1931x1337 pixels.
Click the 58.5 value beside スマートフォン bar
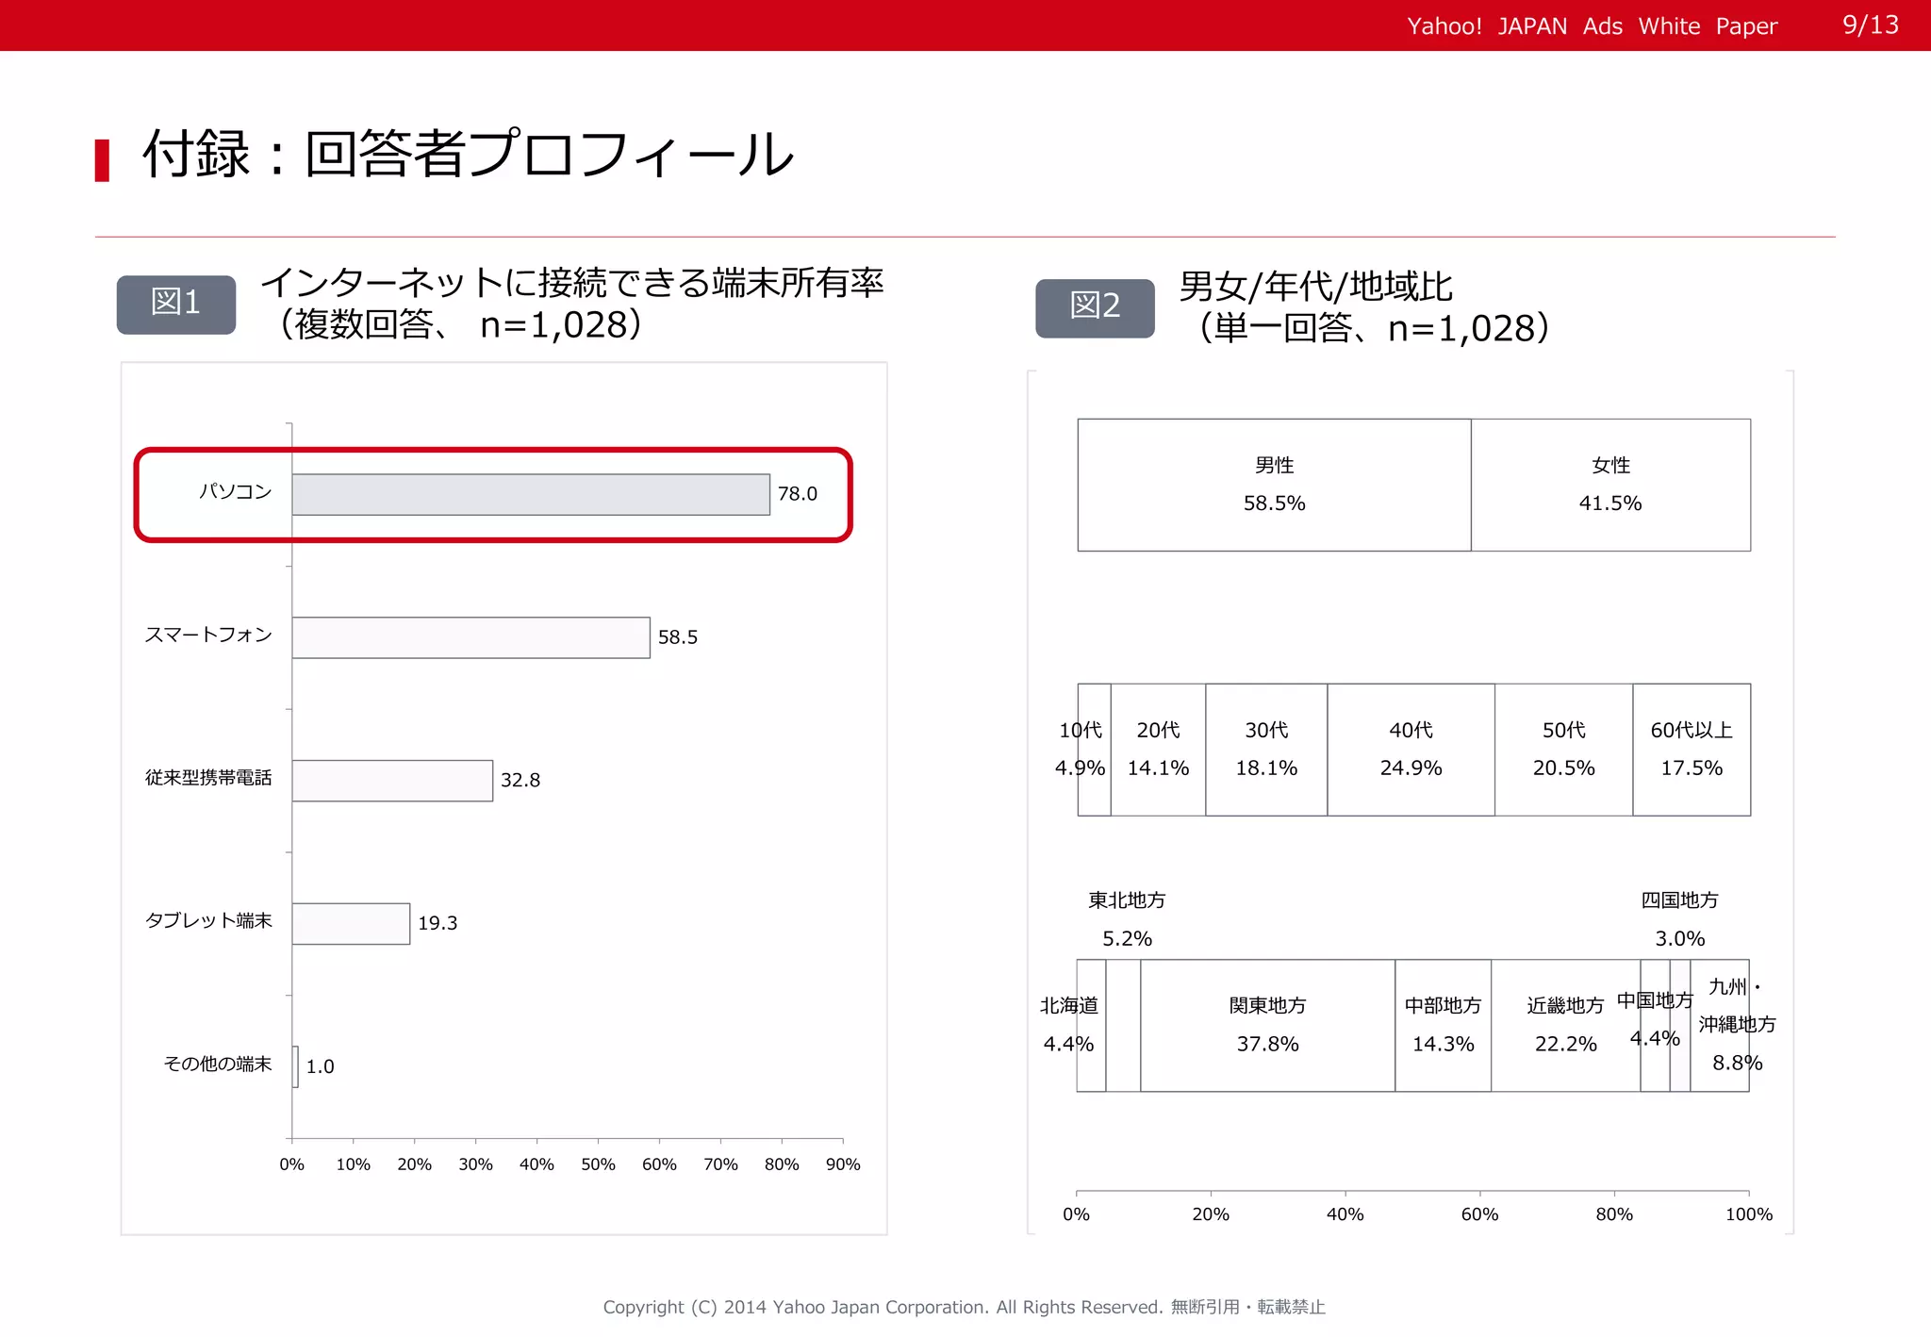coord(678,637)
